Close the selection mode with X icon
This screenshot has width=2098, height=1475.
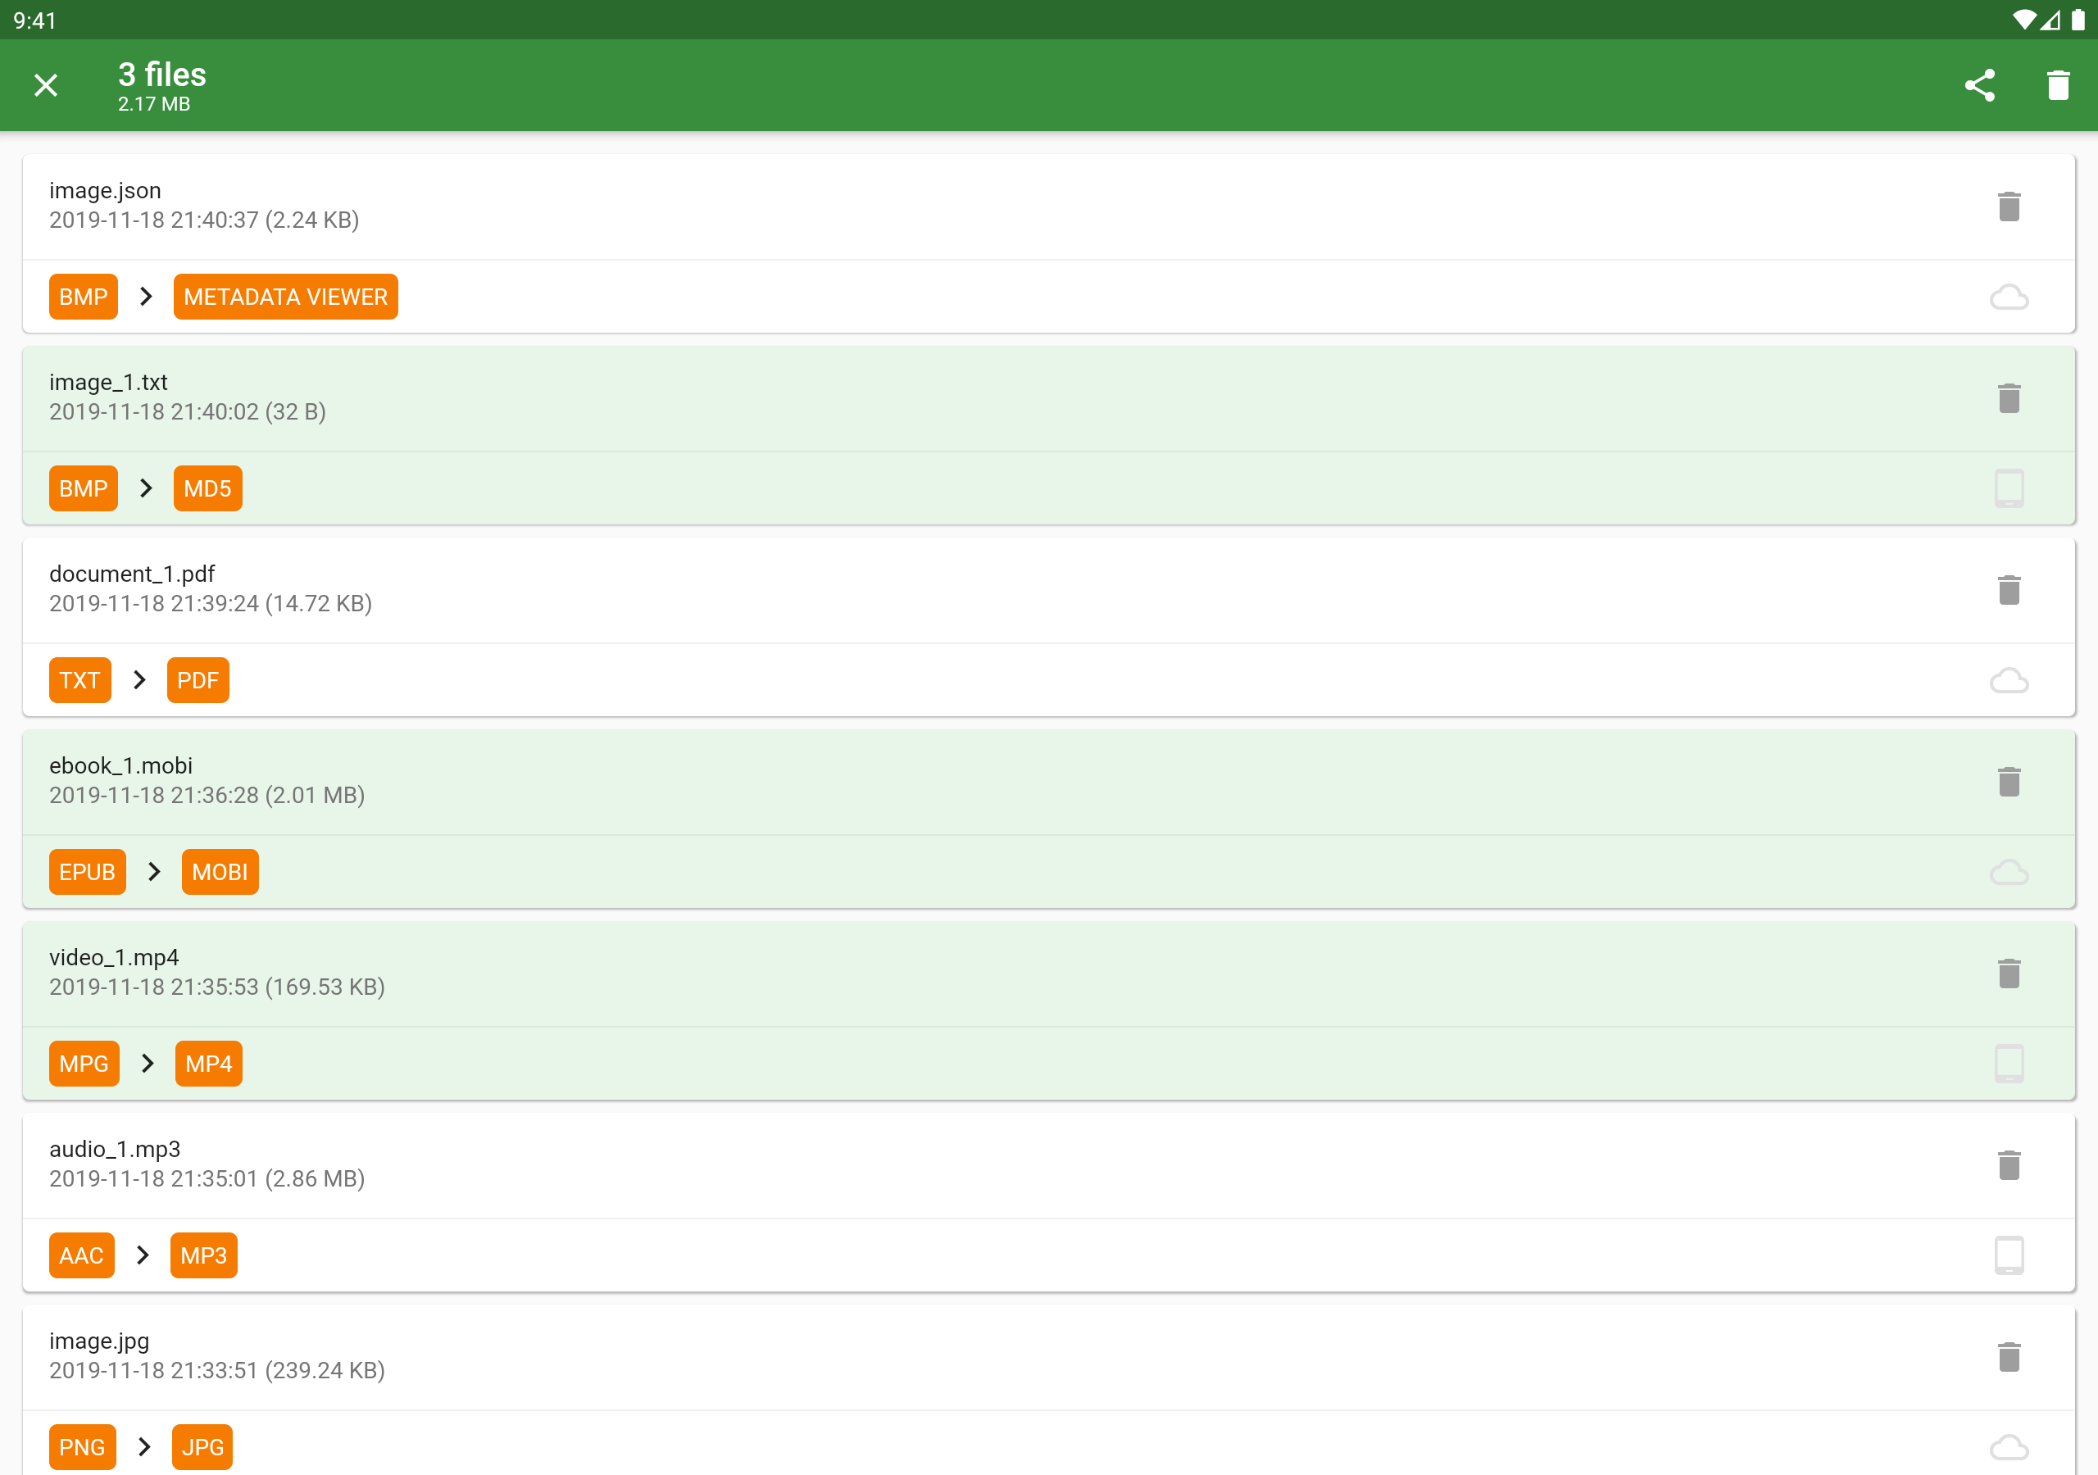click(x=46, y=85)
